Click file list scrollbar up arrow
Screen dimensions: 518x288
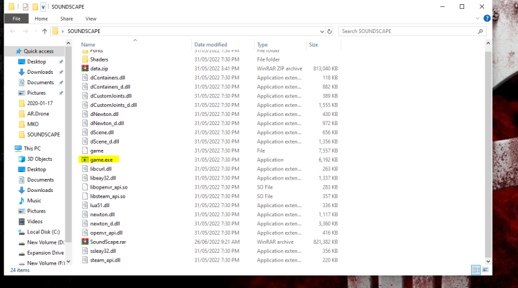click(488, 44)
